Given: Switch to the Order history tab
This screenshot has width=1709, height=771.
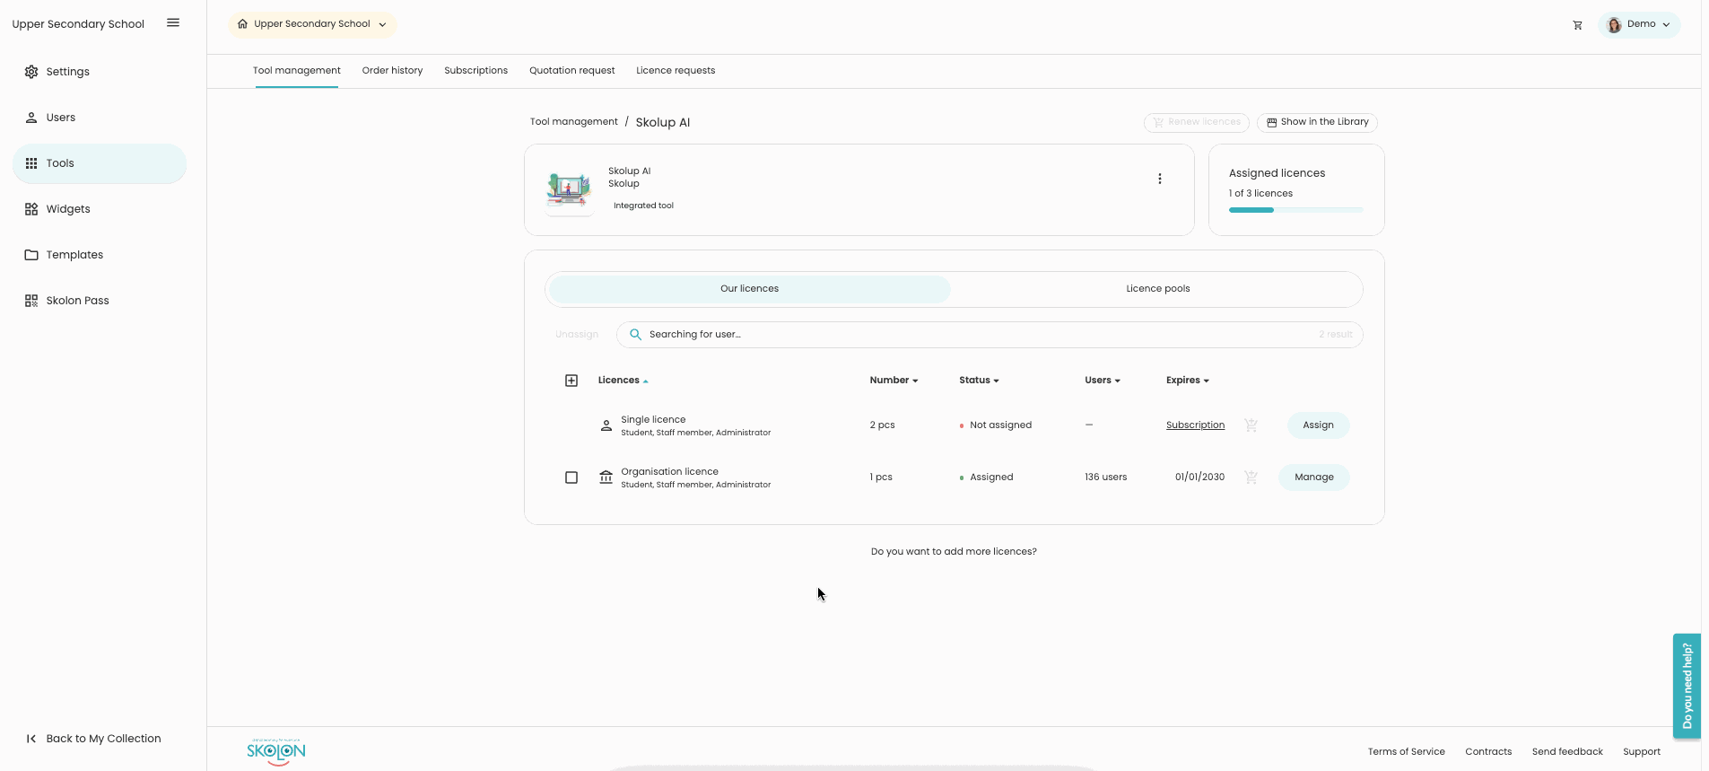Looking at the screenshot, I should tap(392, 71).
